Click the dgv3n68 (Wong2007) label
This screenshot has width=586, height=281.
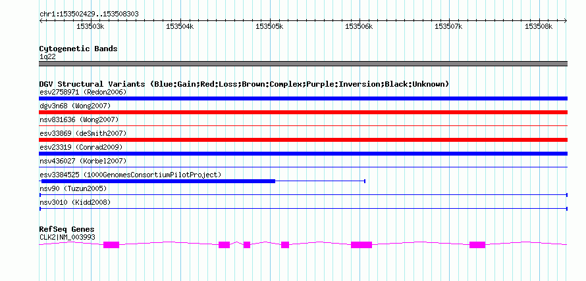75,106
